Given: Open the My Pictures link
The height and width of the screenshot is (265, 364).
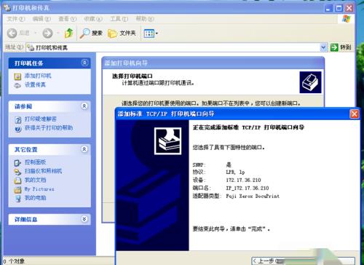Looking at the screenshot, I should pyautogui.click(x=39, y=189).
